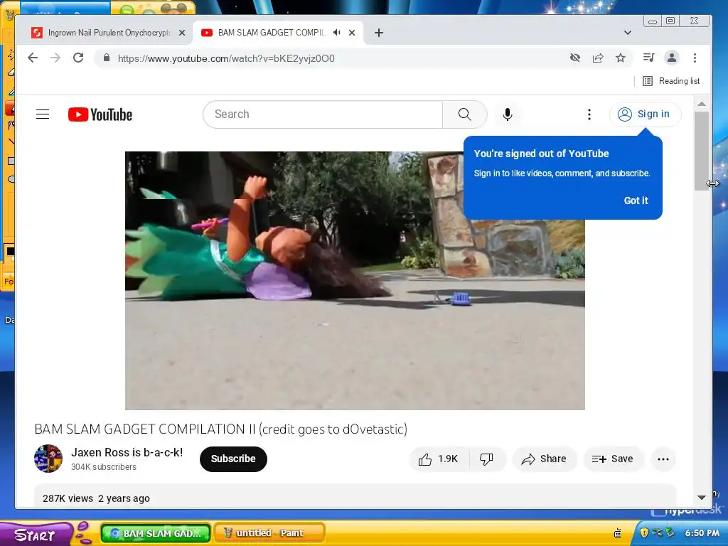Viewport: 728px width, 546px height.
Task: Click the crossed-eye tracking icon in address bar
Action: click(x=574, y=58)
